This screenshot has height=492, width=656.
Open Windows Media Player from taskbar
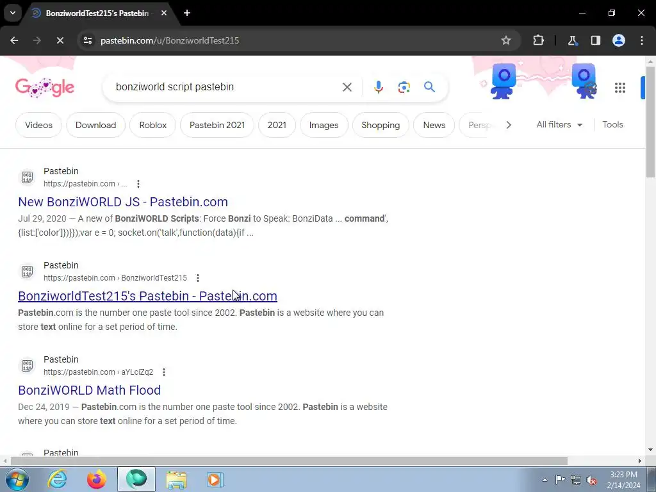click(215, 479)
